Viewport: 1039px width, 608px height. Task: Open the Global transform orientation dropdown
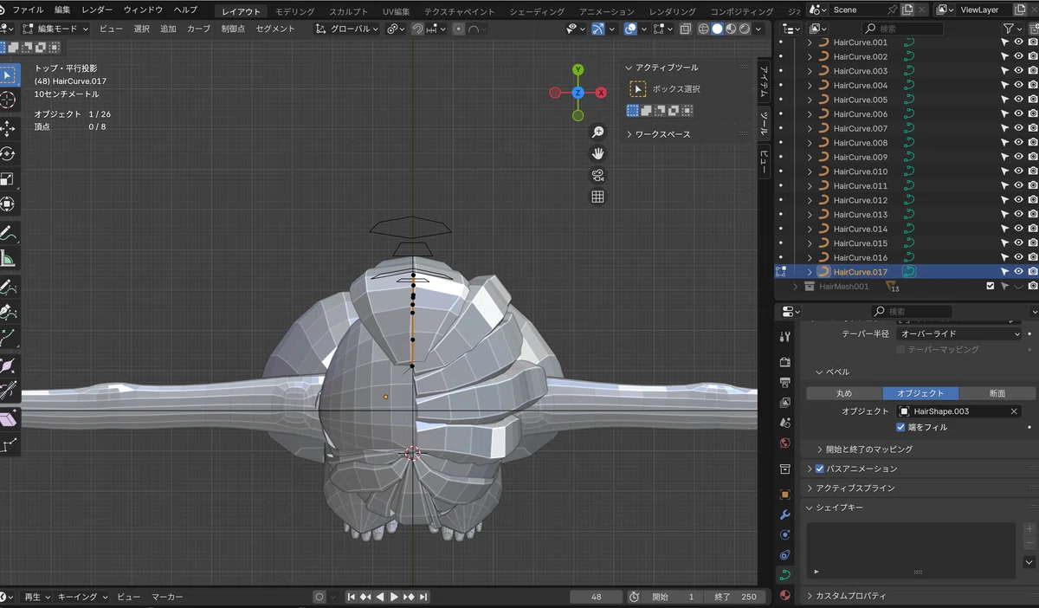(346, 29)
